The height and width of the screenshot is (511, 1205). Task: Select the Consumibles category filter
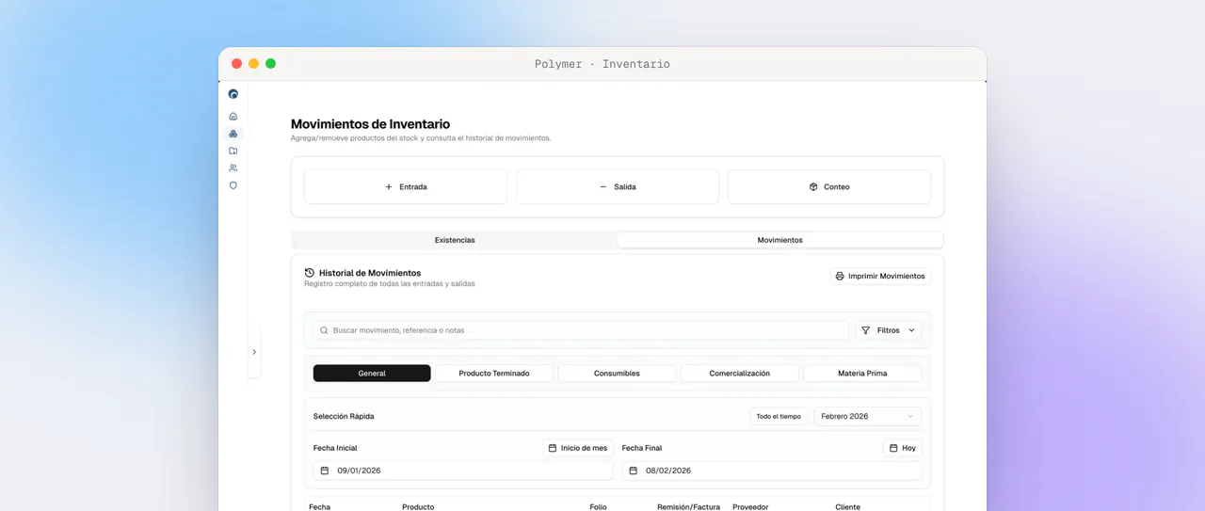(617, 374)
